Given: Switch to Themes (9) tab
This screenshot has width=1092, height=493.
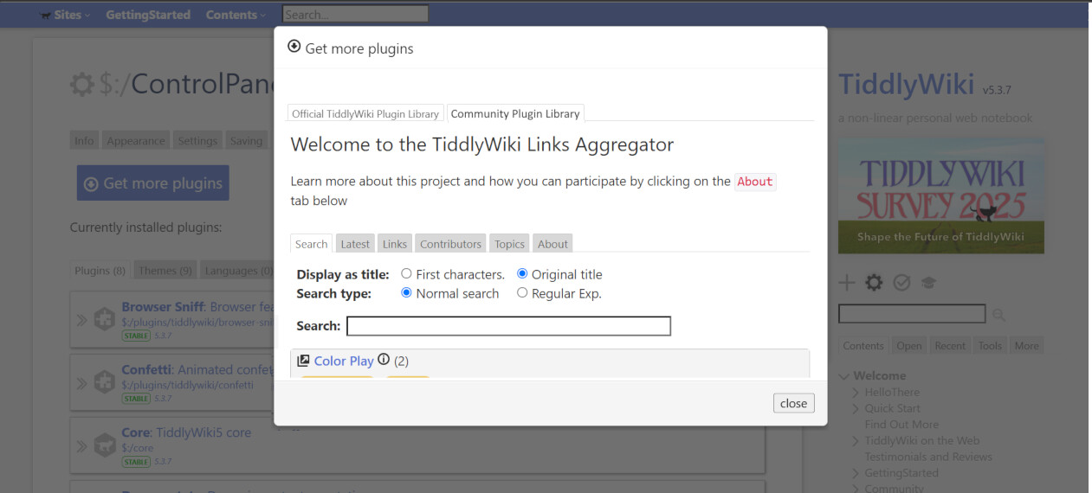Looking at the screenshot, I should 165,271.
